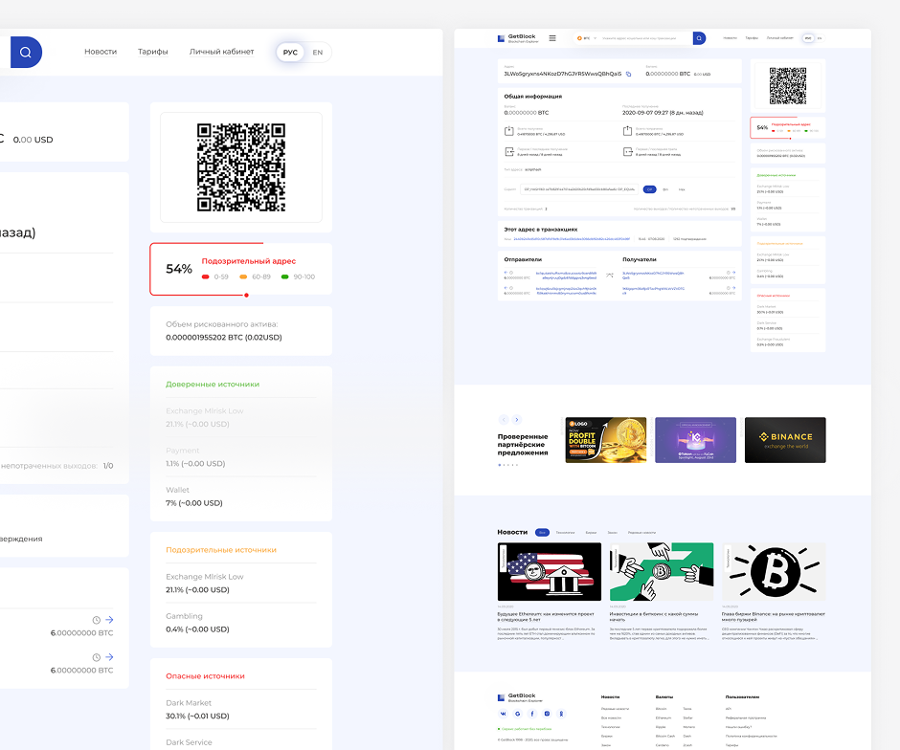Select РУС language in large header
The width and height of the screenshot is (900, 750).
(x=290, y=52)
